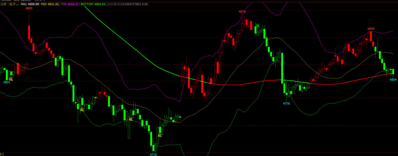Select the 4716 lowest price label
398x156 pixels.
click(153, 154)
